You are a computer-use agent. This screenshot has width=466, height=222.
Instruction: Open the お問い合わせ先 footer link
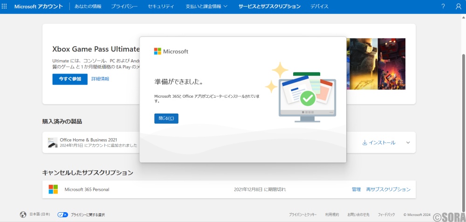tap(358, 215)
